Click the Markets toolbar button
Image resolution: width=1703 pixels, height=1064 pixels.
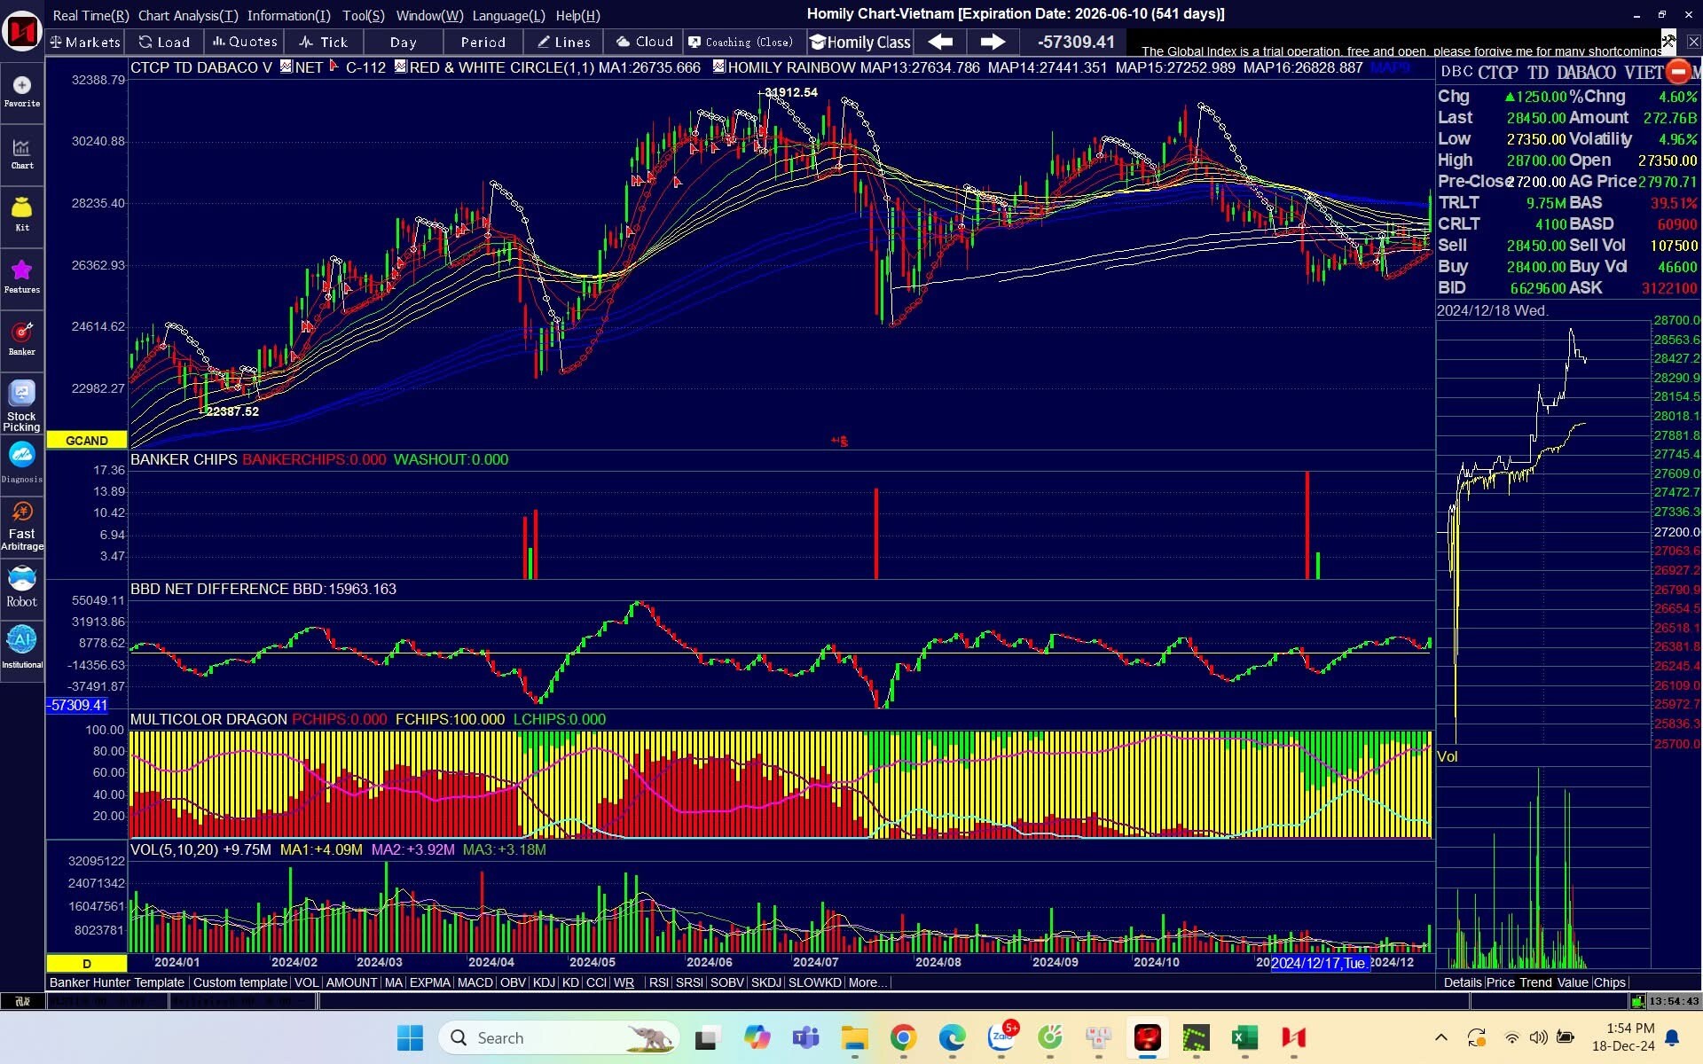[x=85, y=42]
